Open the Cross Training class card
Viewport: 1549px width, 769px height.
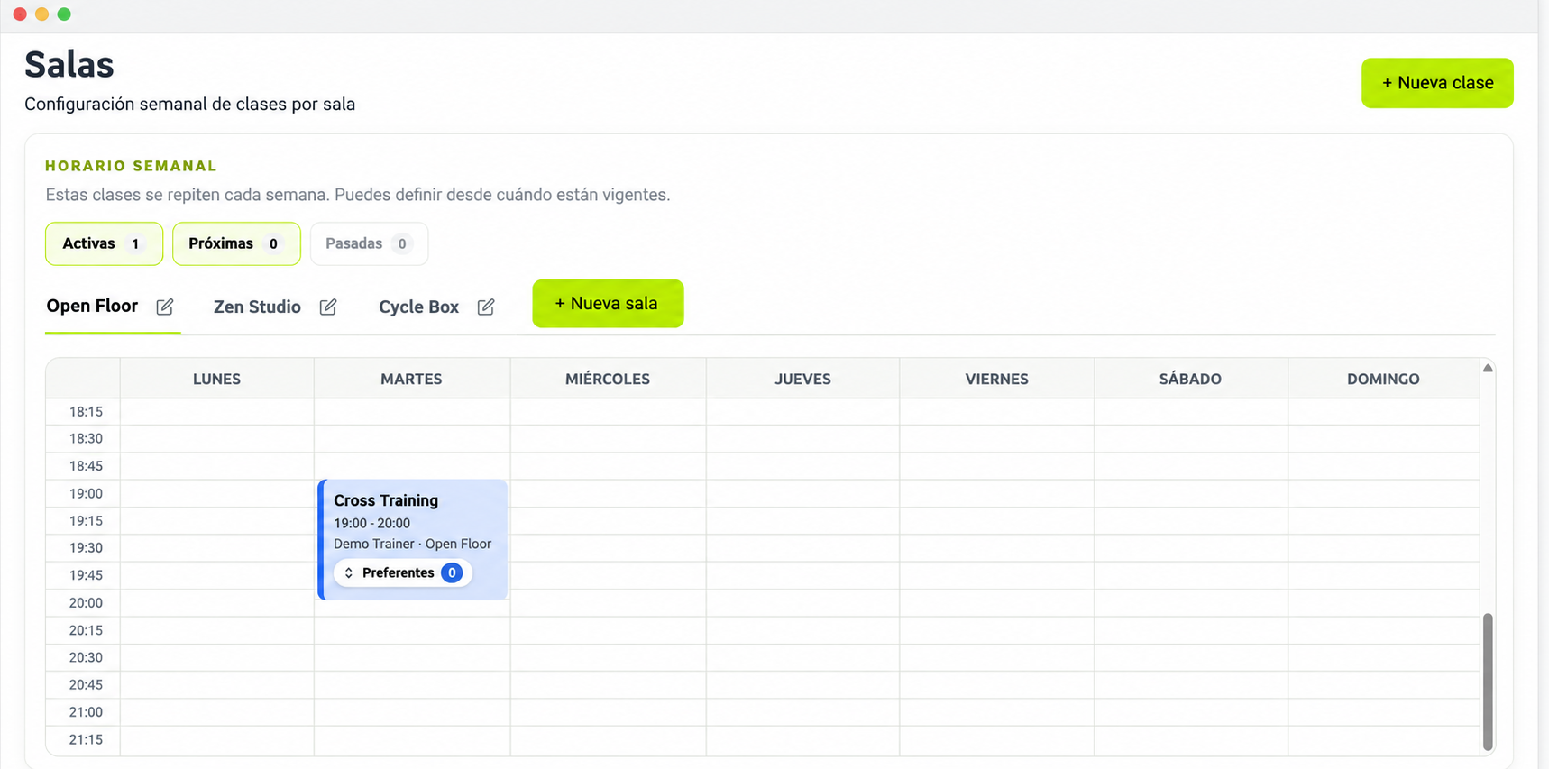tap(413, 539)
